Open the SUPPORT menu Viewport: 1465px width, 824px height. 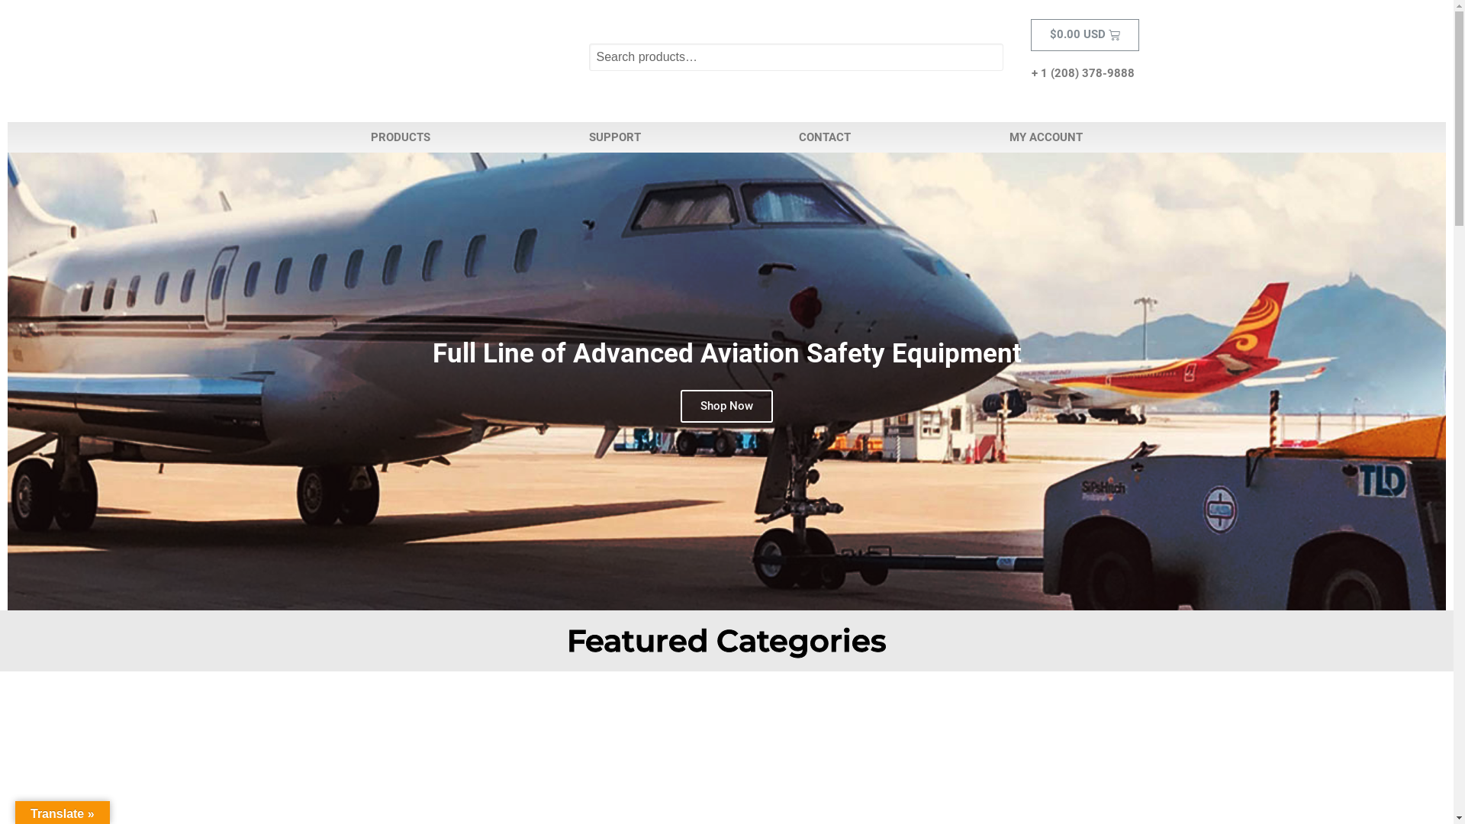click(614, 137)
